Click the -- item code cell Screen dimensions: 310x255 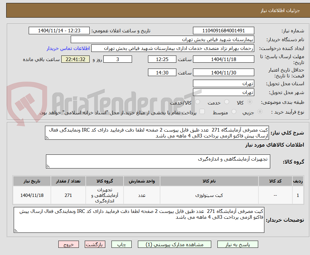[275, 195]
